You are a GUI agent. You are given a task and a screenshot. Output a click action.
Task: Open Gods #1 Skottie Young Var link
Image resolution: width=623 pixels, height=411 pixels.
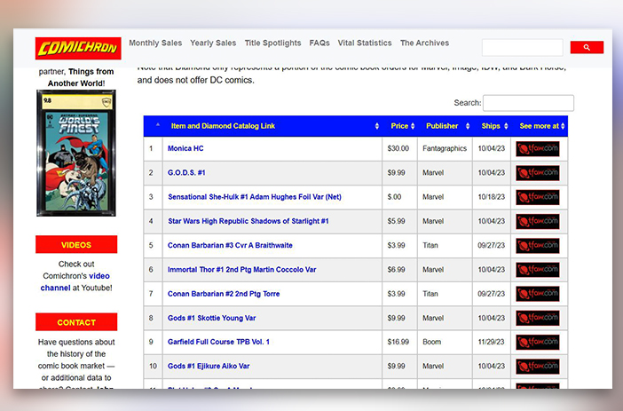click(212, 319)
